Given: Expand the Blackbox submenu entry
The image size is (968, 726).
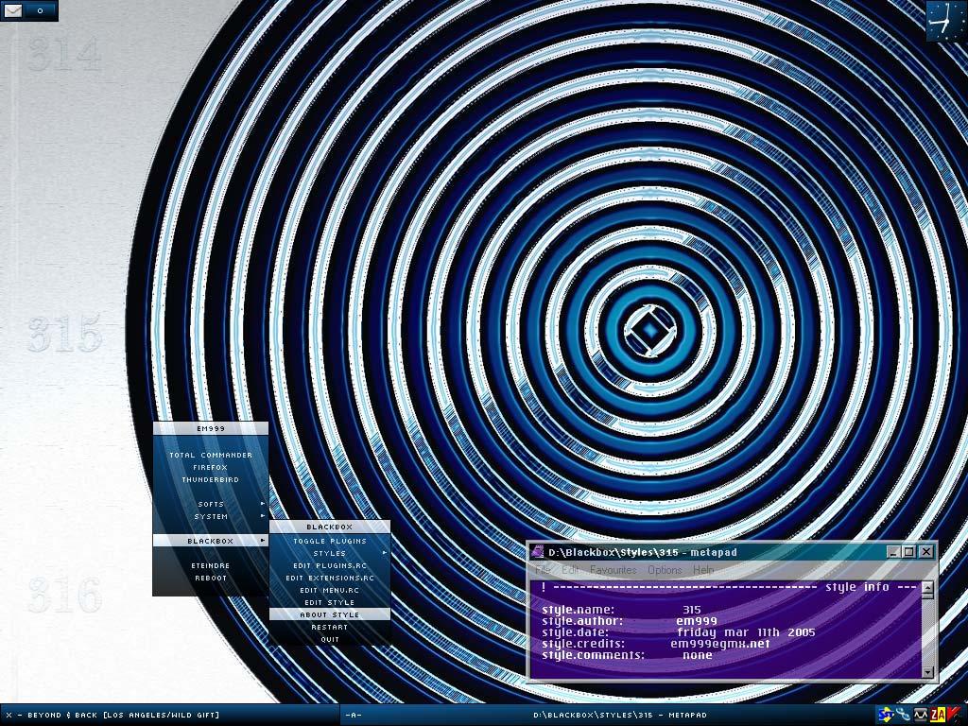Looking at the screenshot, I should [x=211, y=541].
